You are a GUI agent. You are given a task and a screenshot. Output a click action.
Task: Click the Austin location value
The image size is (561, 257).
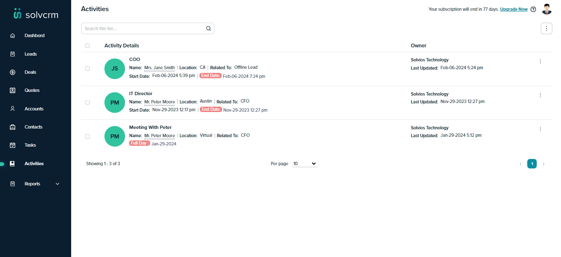206,101
